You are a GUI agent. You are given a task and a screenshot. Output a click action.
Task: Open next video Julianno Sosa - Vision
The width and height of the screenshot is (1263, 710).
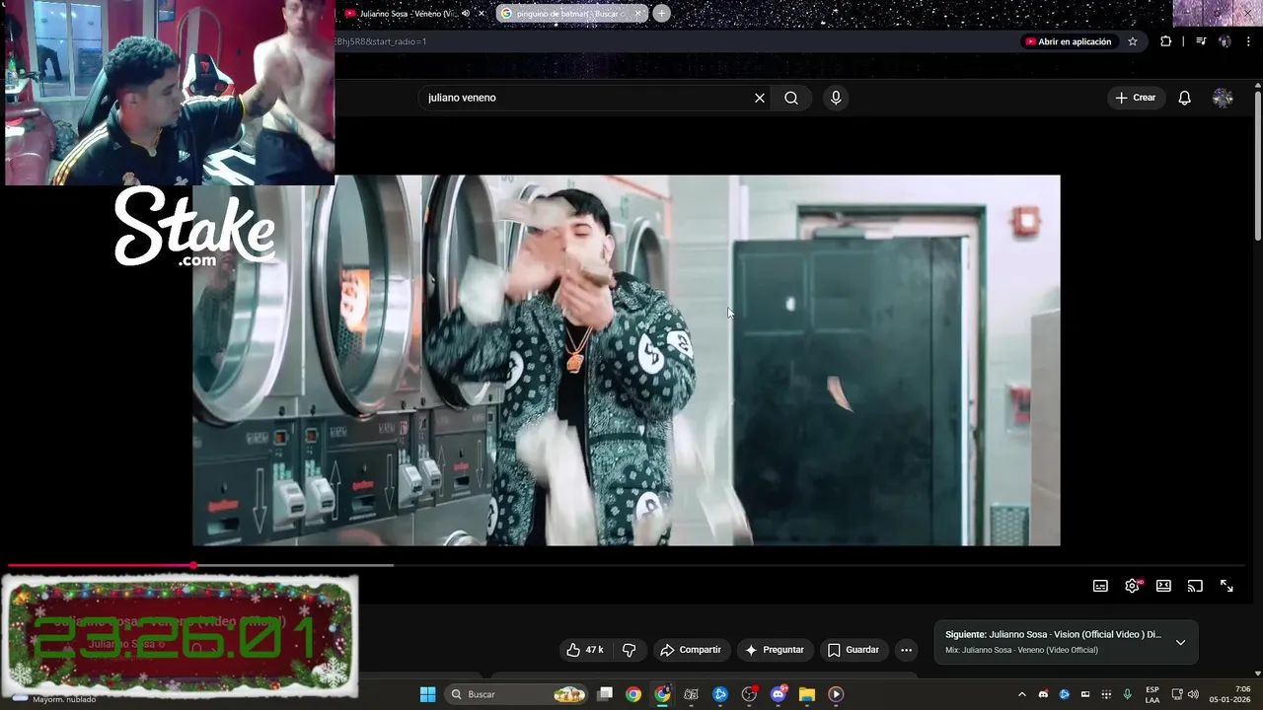click(x=1053, y=635)
